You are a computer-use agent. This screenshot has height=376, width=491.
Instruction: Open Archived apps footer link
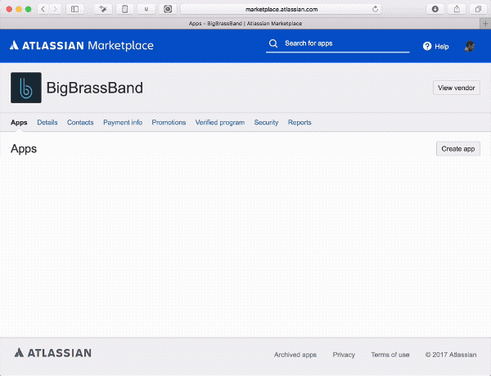coord(295,355)
